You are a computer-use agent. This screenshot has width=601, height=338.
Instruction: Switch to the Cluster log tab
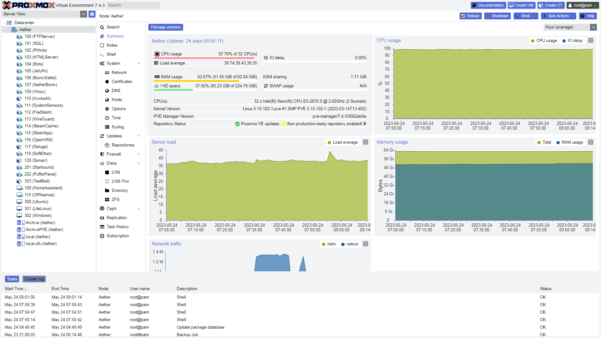[x=34, y=279]
